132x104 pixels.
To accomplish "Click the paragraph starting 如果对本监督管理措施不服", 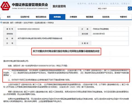I will (x=66, y=100).
